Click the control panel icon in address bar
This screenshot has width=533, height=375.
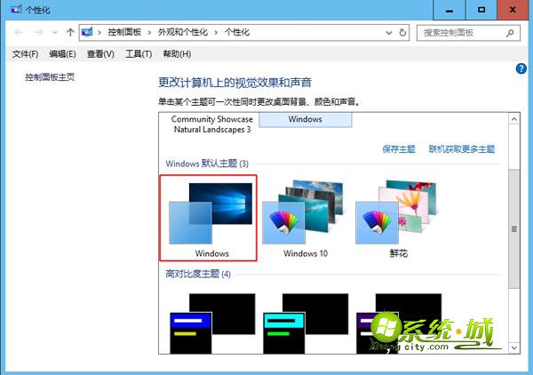87,32
